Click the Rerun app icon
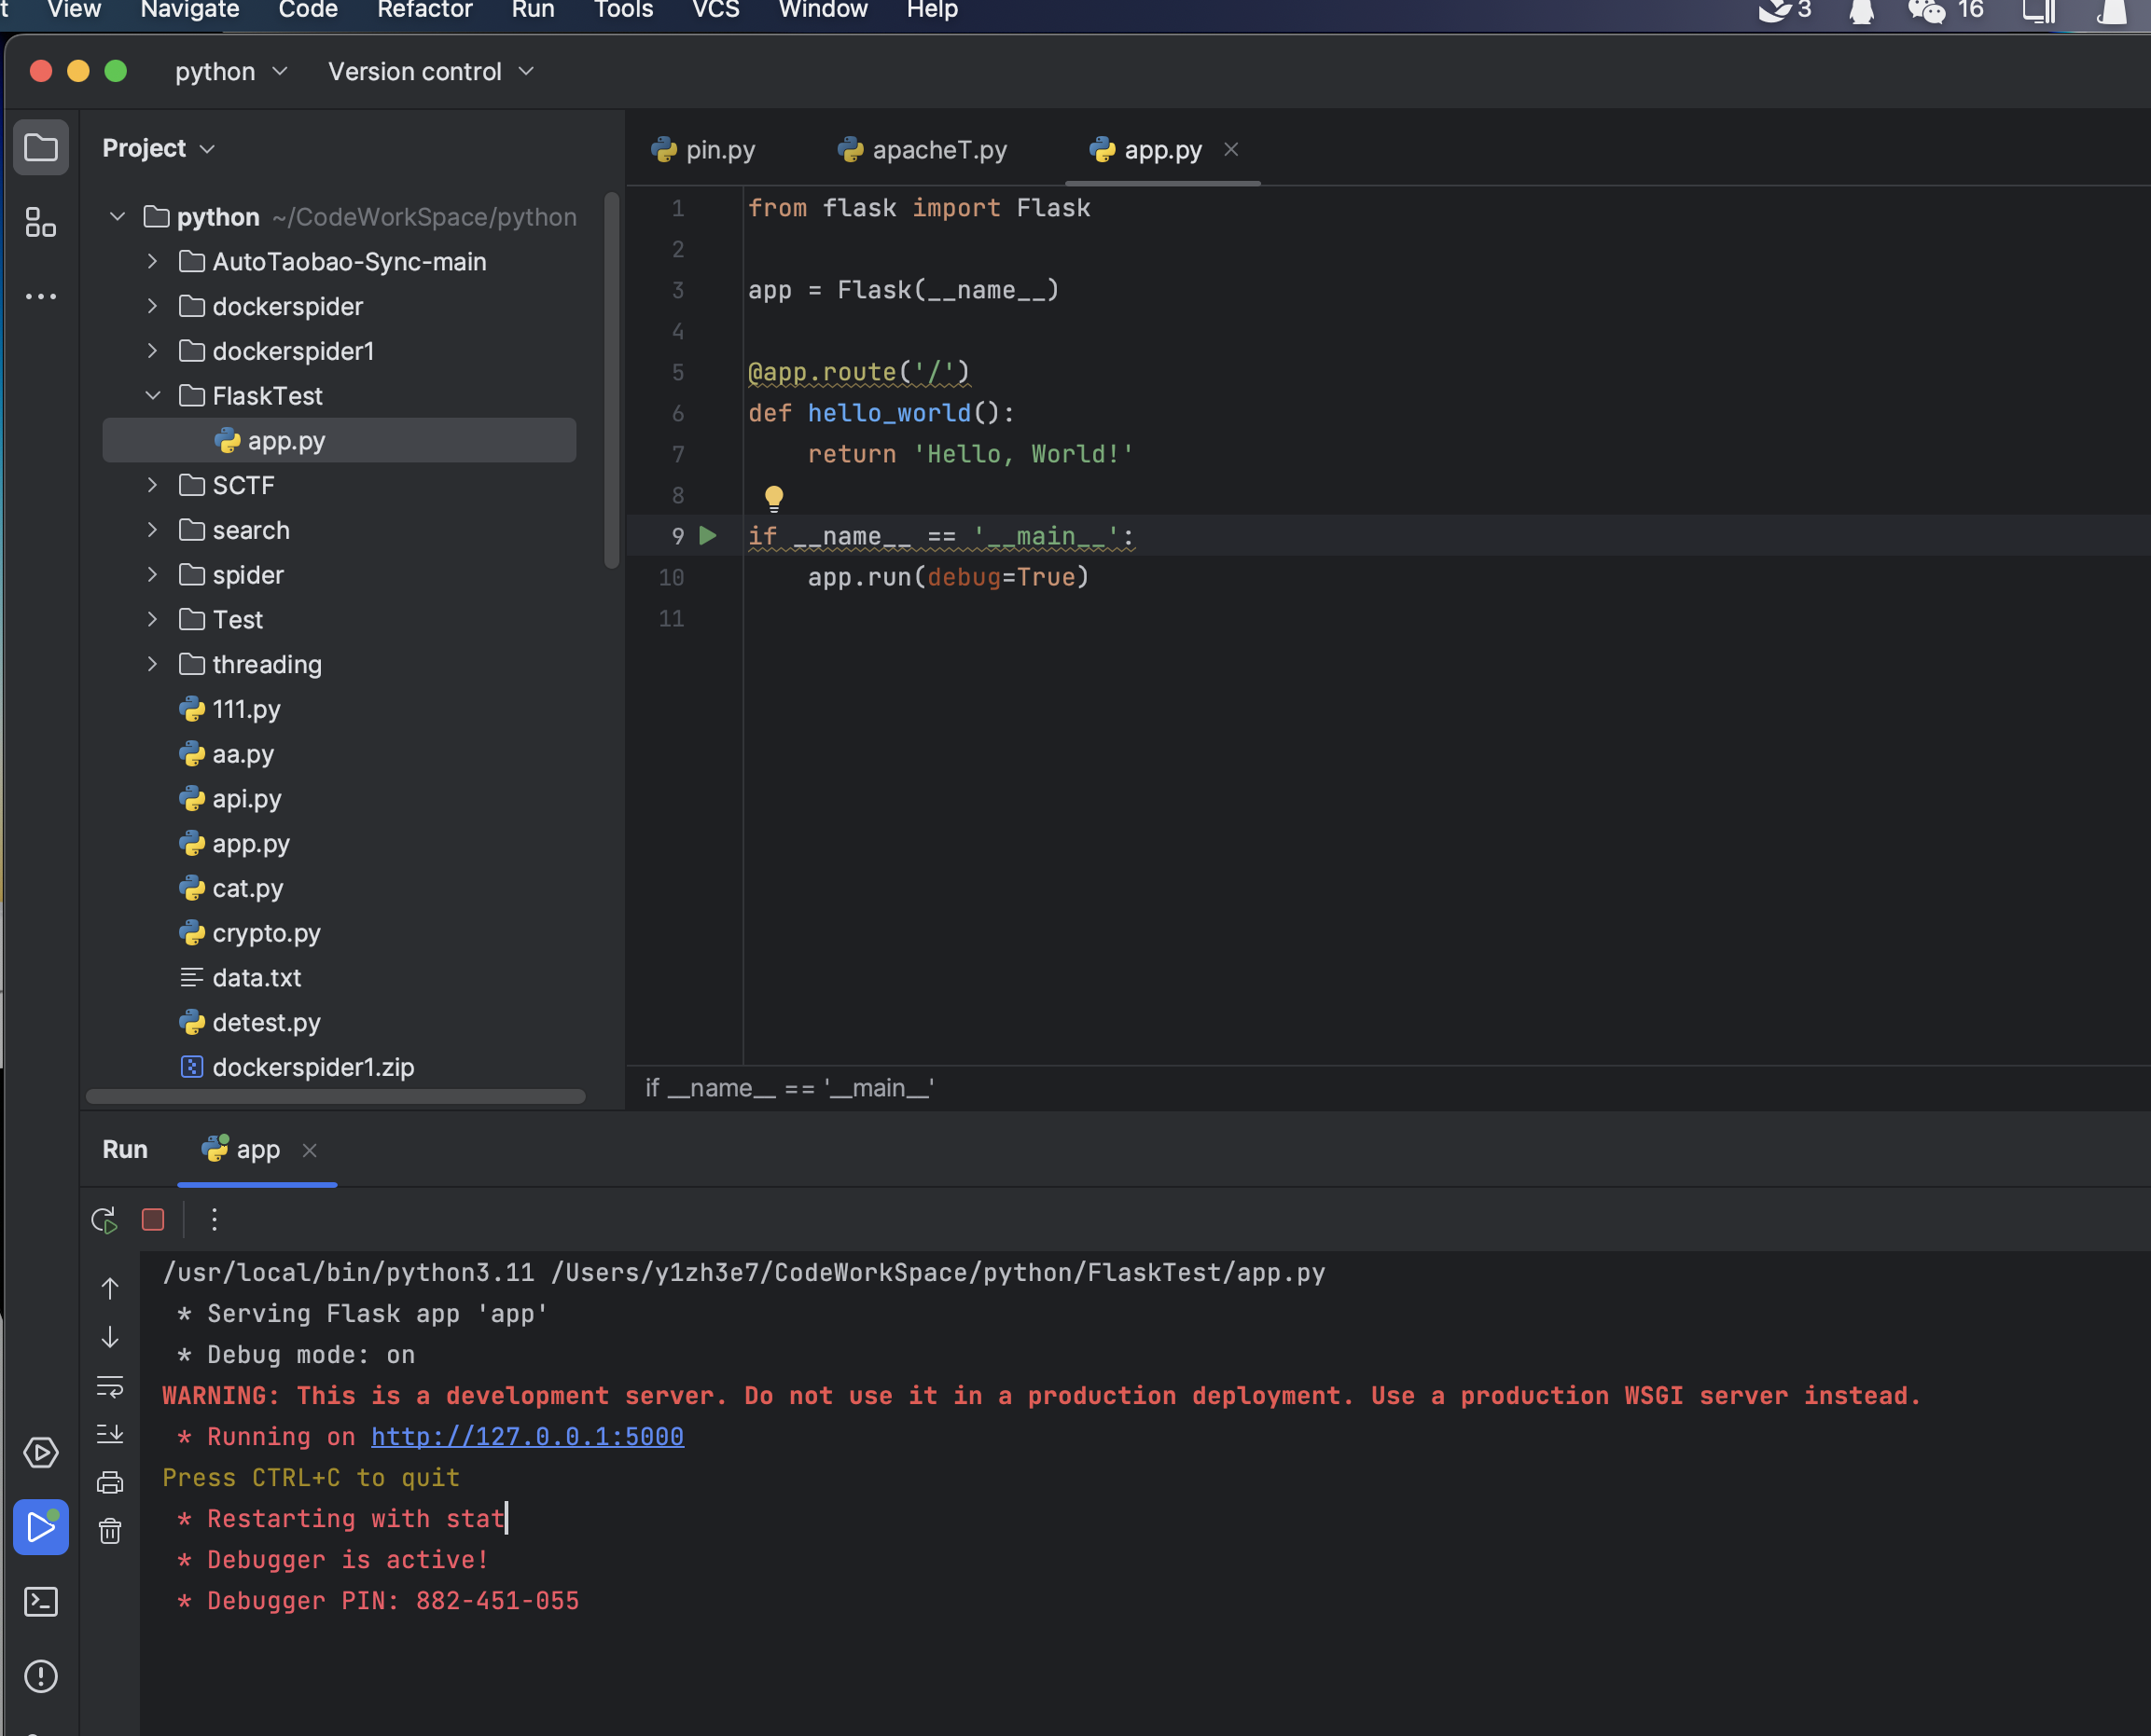2151x1736 pixels. click(104, 1220)
